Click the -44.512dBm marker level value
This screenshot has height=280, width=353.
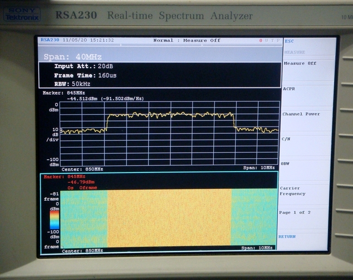click(x=82, y=99)
